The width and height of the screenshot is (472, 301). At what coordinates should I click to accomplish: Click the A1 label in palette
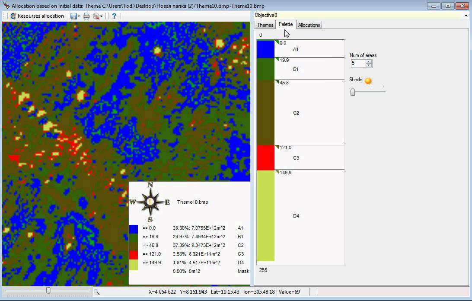tap(296, 49)
